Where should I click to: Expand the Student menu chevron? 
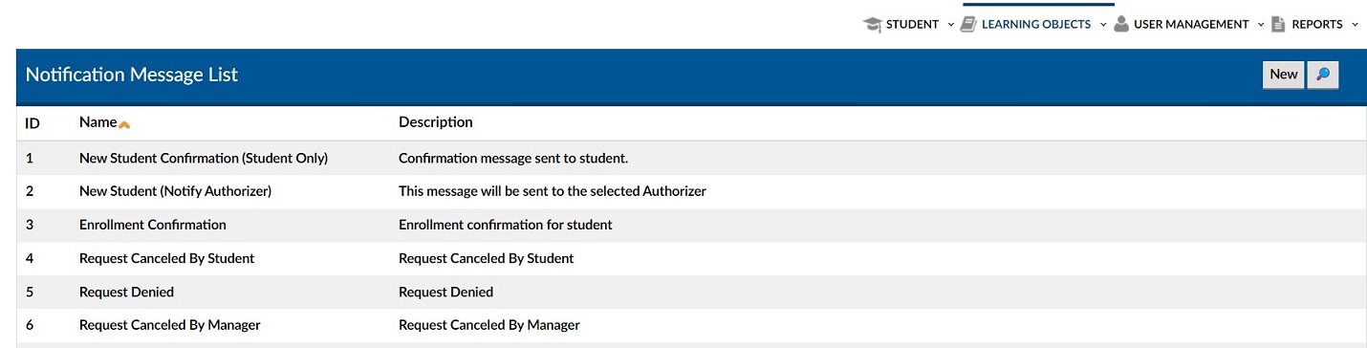[951, 25]
